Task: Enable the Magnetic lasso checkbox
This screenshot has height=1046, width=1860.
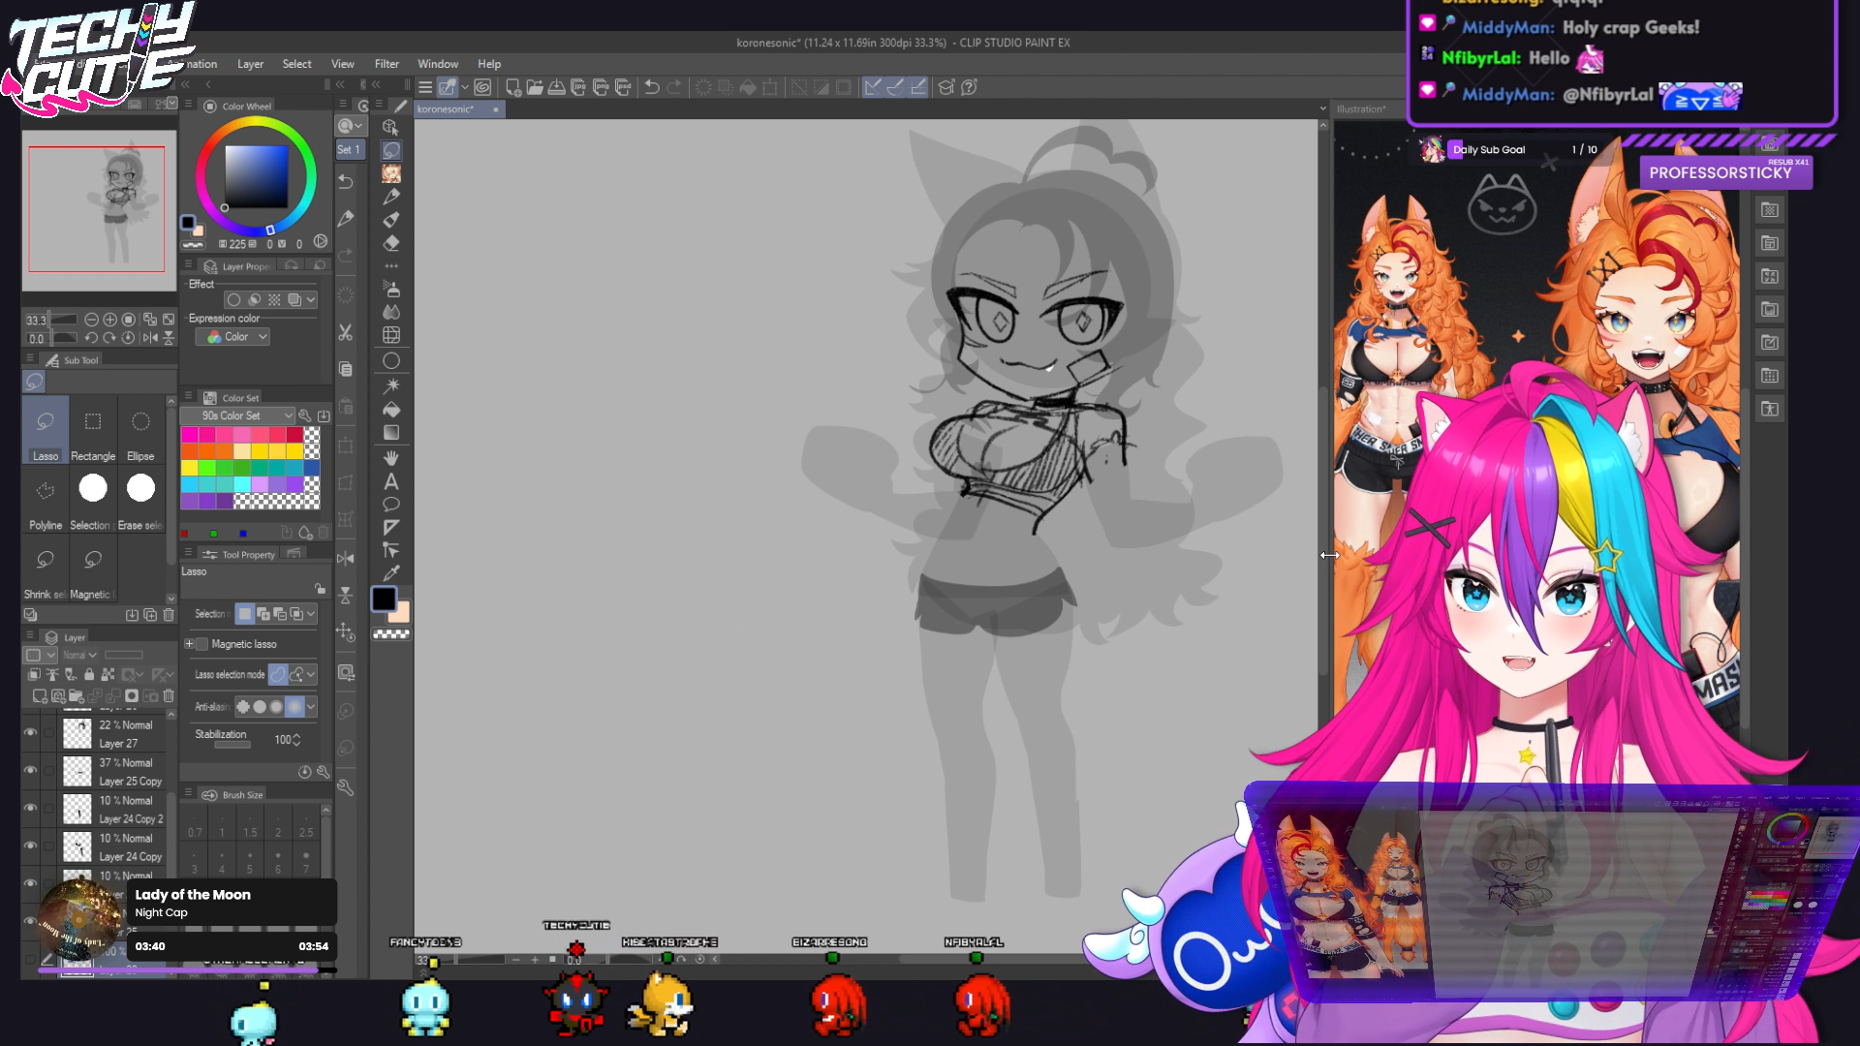Action: [x=201, y=644]
